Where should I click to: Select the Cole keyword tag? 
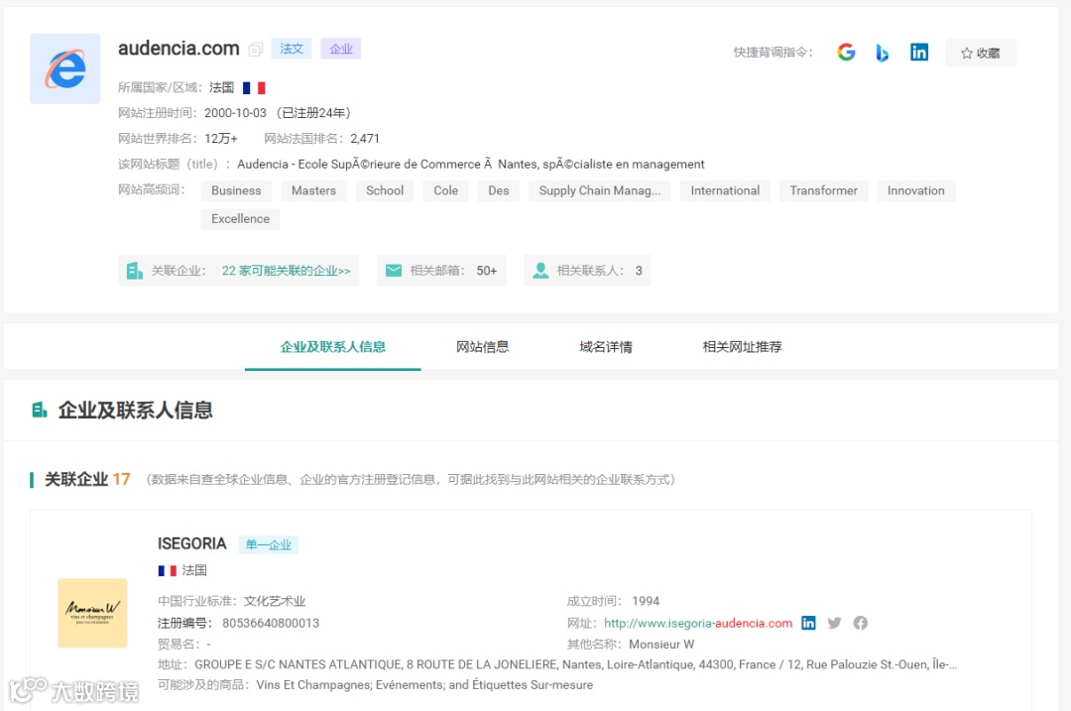point(446,190)
